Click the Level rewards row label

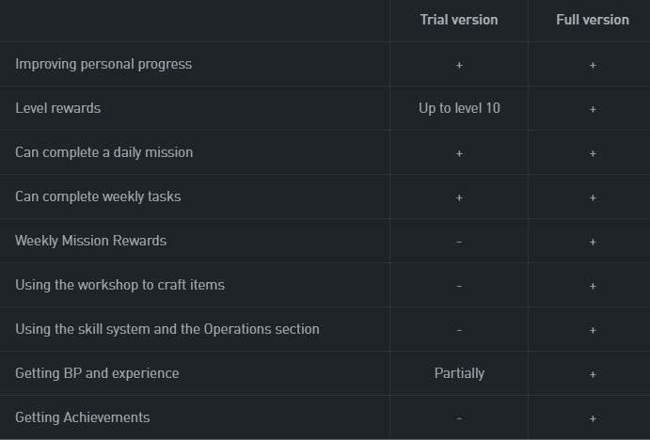coord(58,108)
